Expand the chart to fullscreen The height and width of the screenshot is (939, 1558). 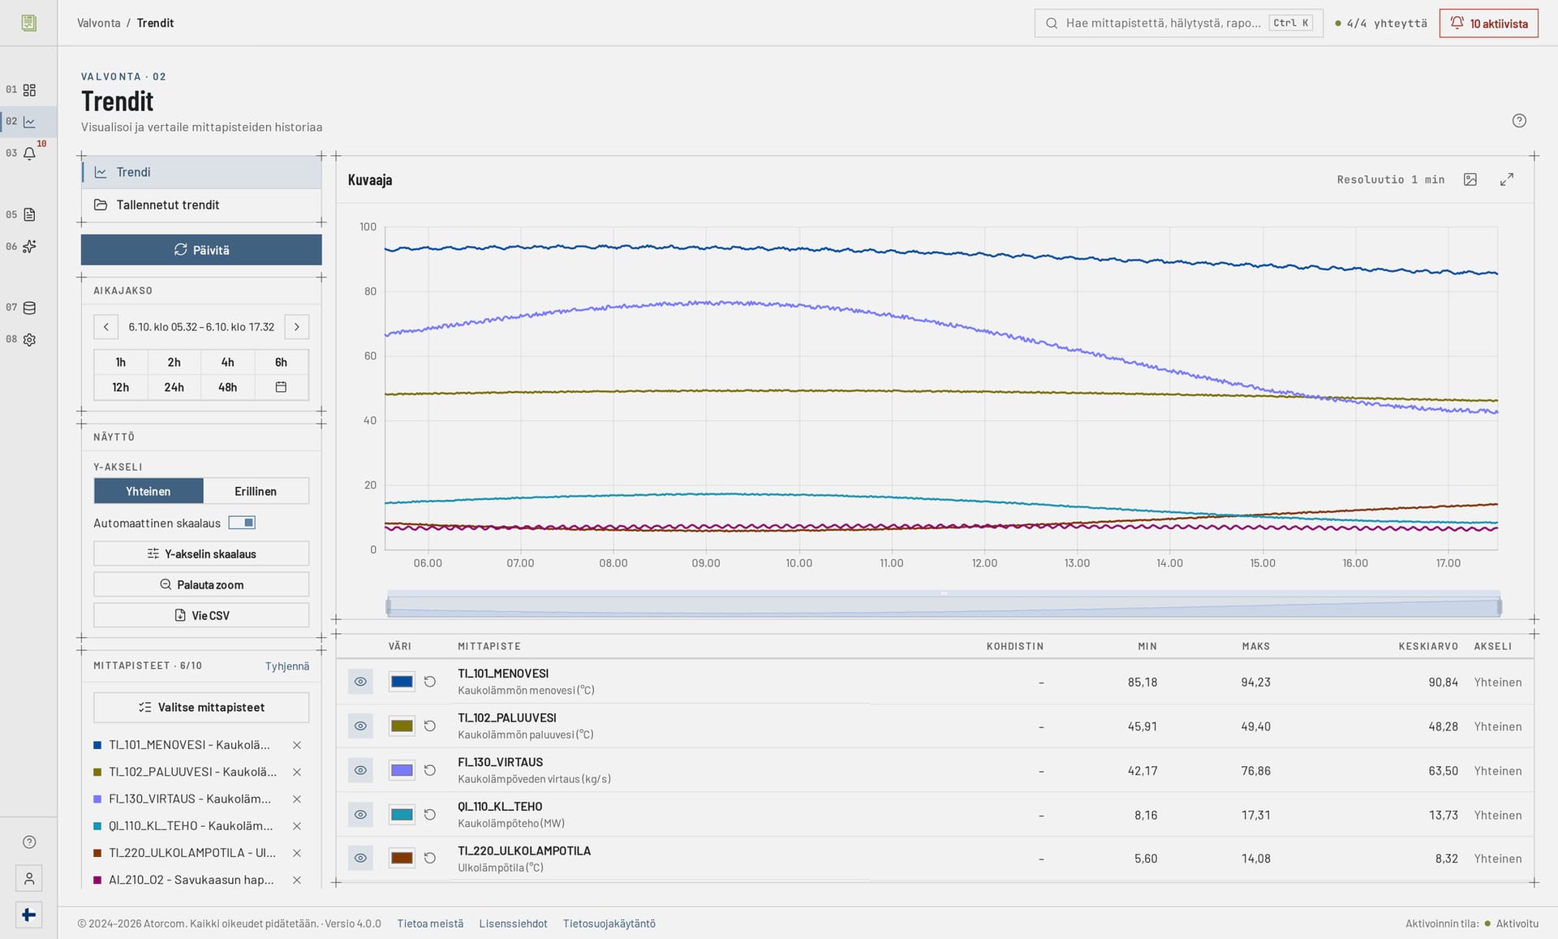1507,179
